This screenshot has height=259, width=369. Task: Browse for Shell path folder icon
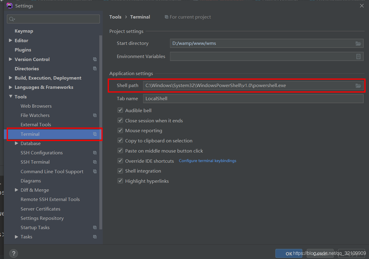358,86
